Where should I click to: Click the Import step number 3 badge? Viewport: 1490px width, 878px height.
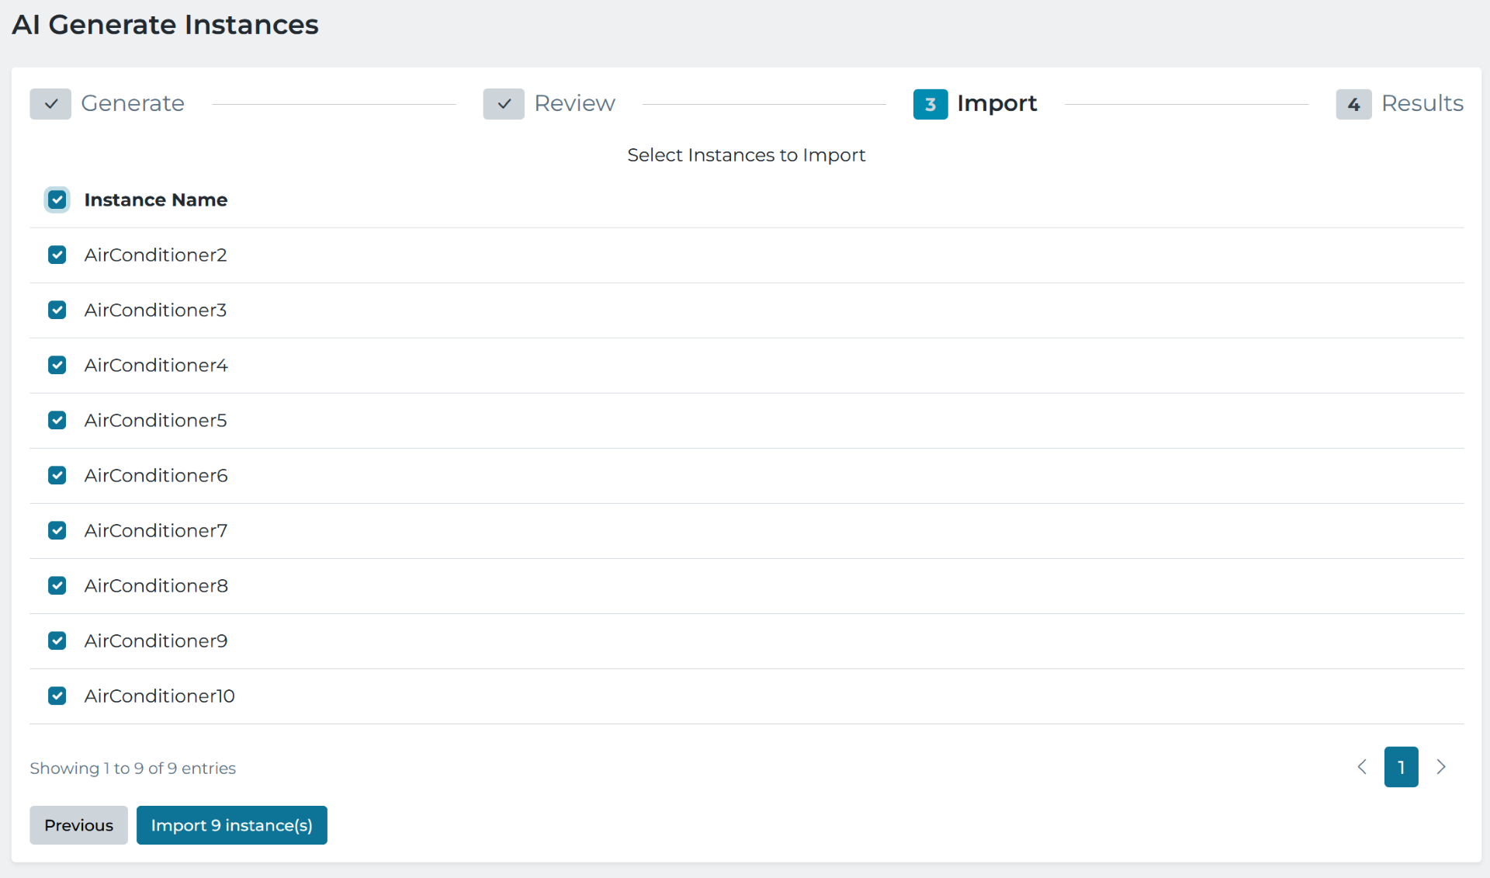pyautogui.click(x=930, y=104)
